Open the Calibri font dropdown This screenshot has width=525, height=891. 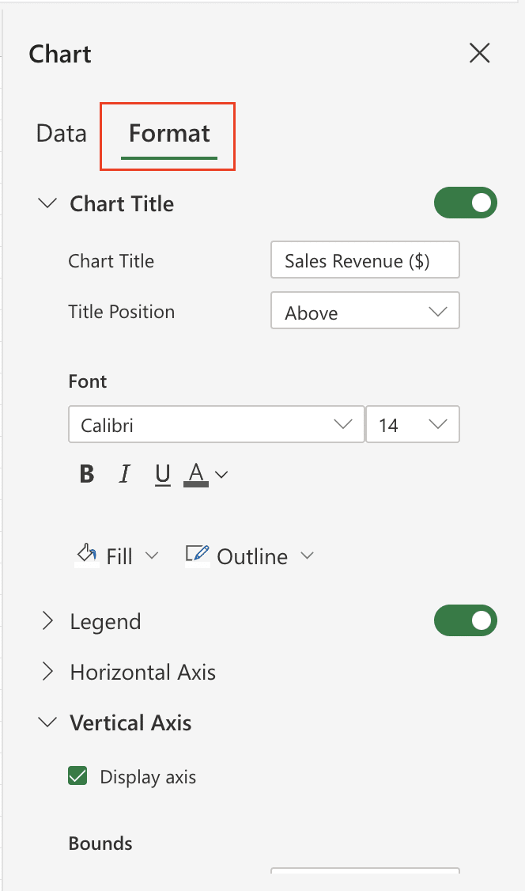[216, 424]
